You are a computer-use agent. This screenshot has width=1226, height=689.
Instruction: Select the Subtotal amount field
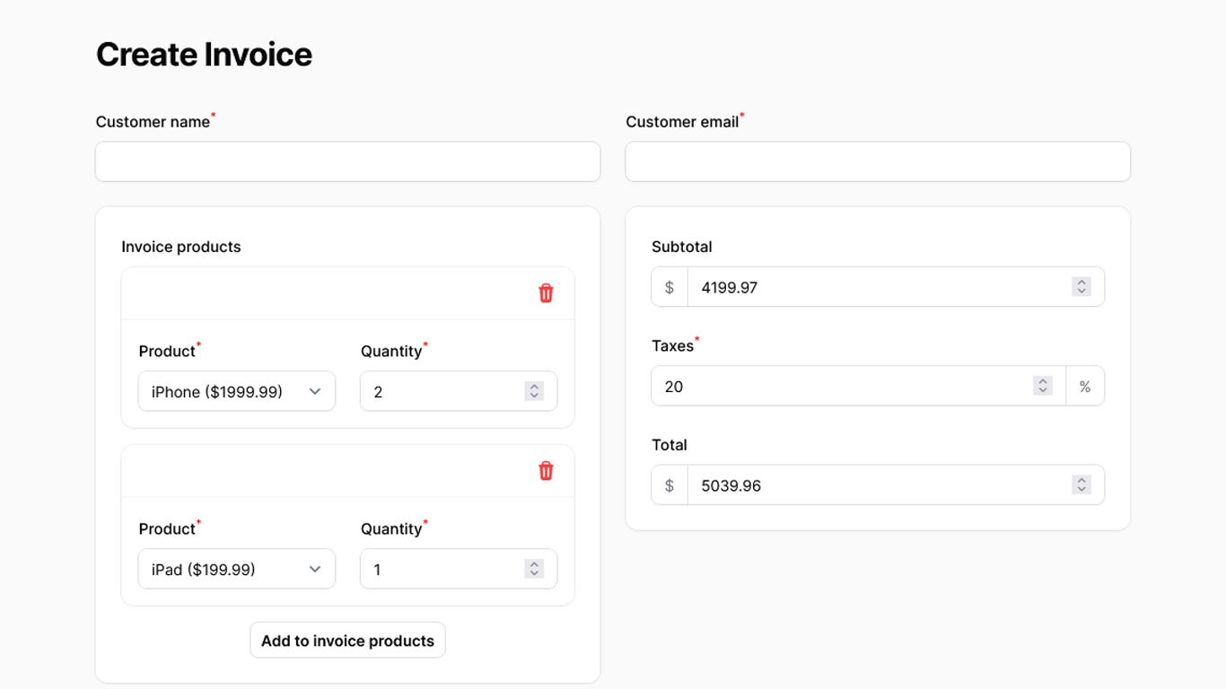point(875,287)
